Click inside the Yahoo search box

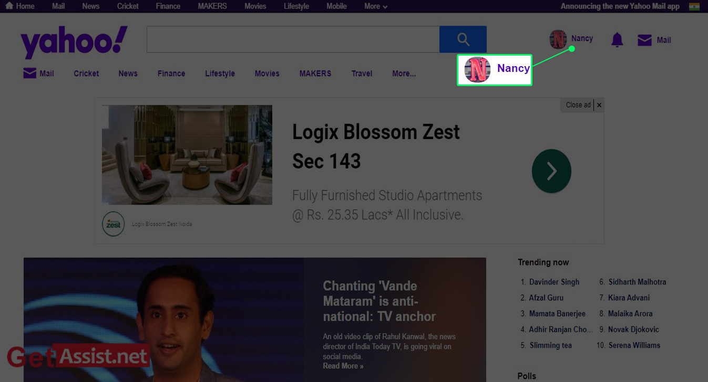293,39
